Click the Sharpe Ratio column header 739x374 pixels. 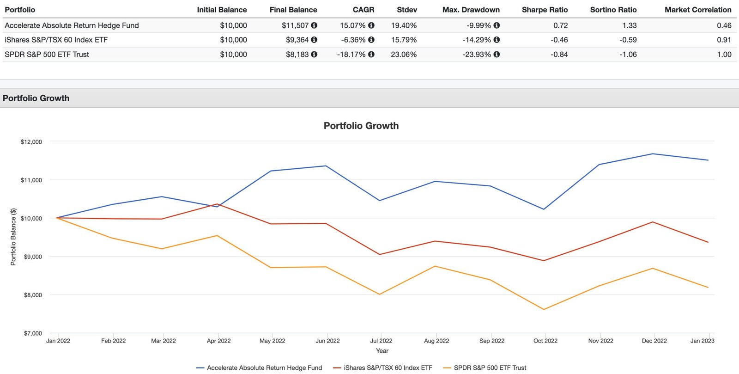(545, 10)
